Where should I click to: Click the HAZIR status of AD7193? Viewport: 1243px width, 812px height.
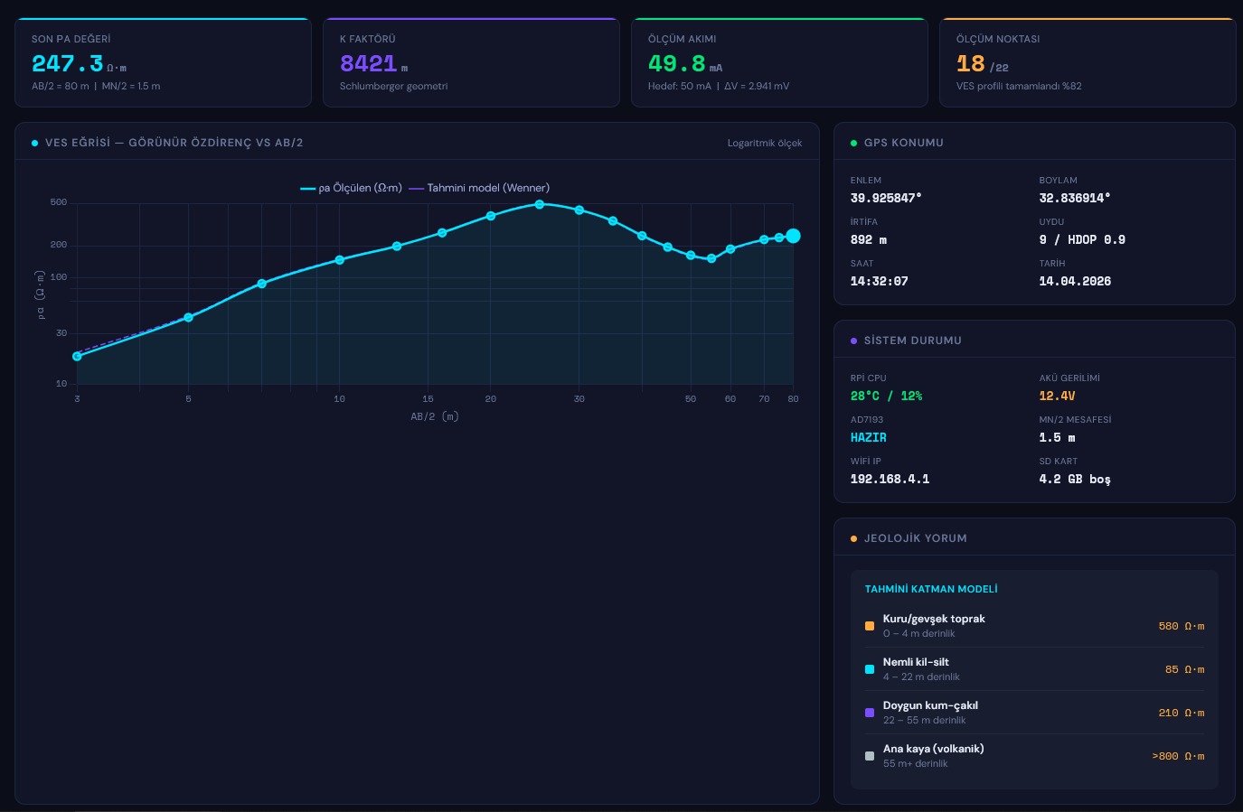(868, 437)
